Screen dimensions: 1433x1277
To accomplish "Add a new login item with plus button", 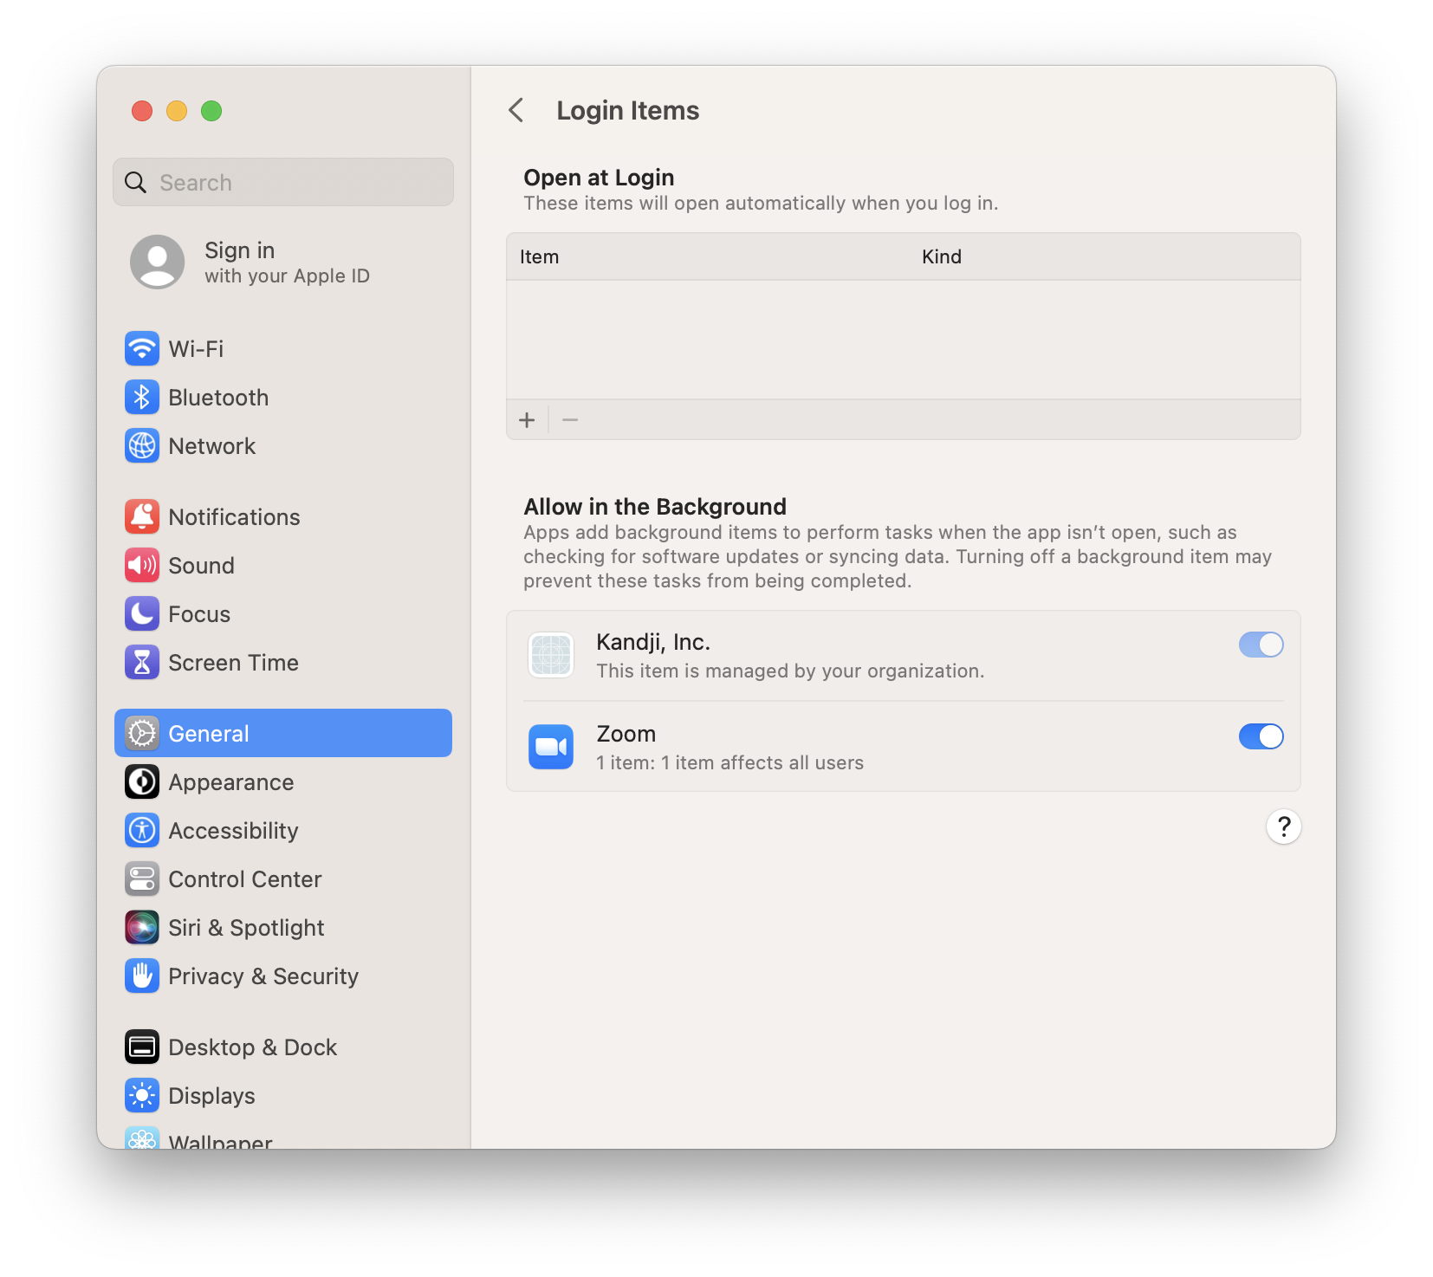I will pyautogui.click(x=527, y=419).
